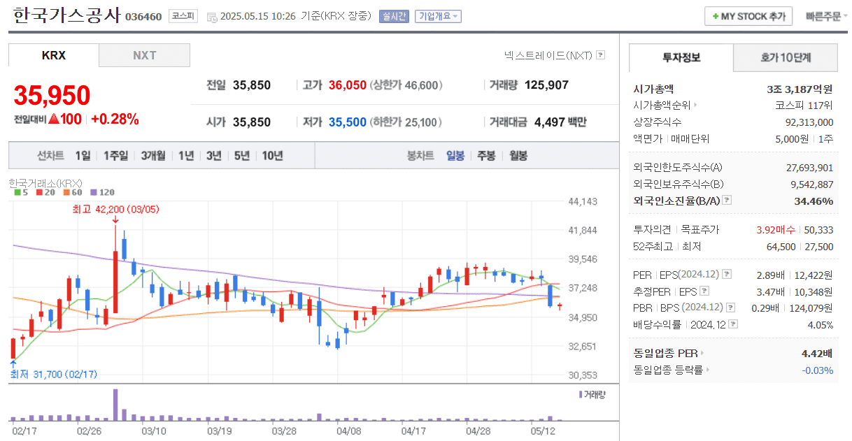The image size is (852, 441).
Task: Select the 1년 line chart period
Action: [186, 156]
